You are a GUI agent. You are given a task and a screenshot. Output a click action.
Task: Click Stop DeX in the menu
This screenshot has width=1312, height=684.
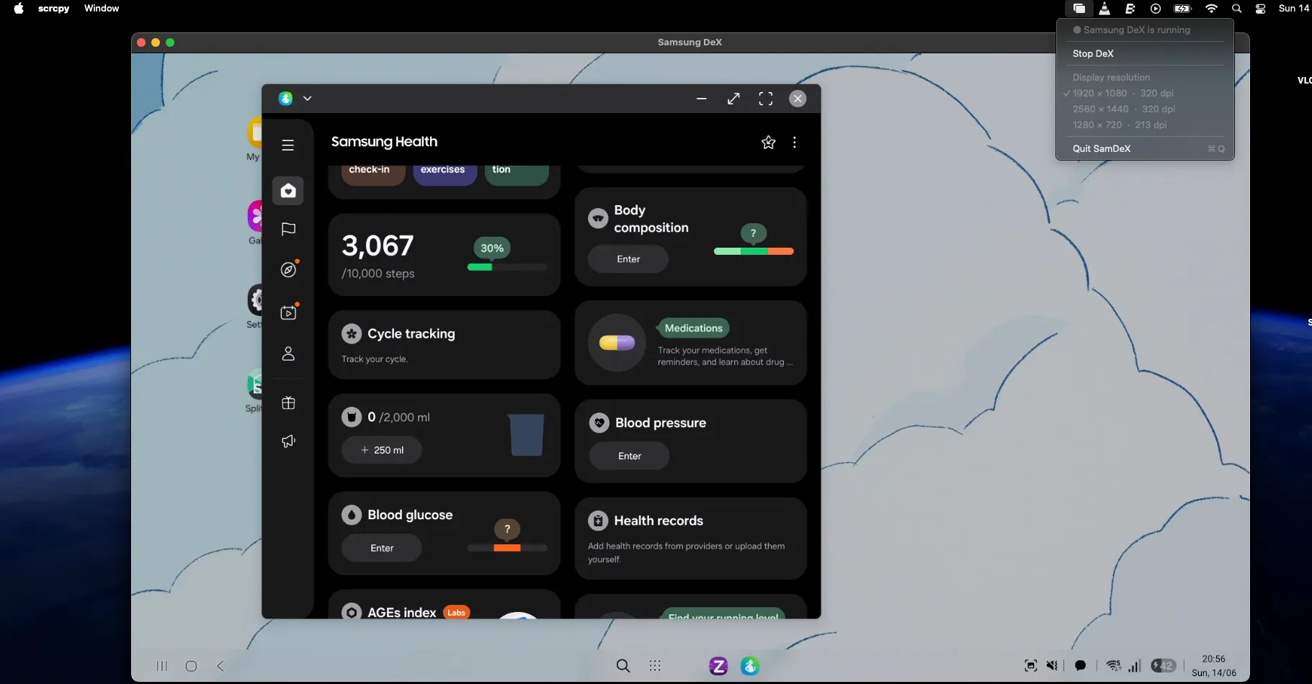(1145, 53)
